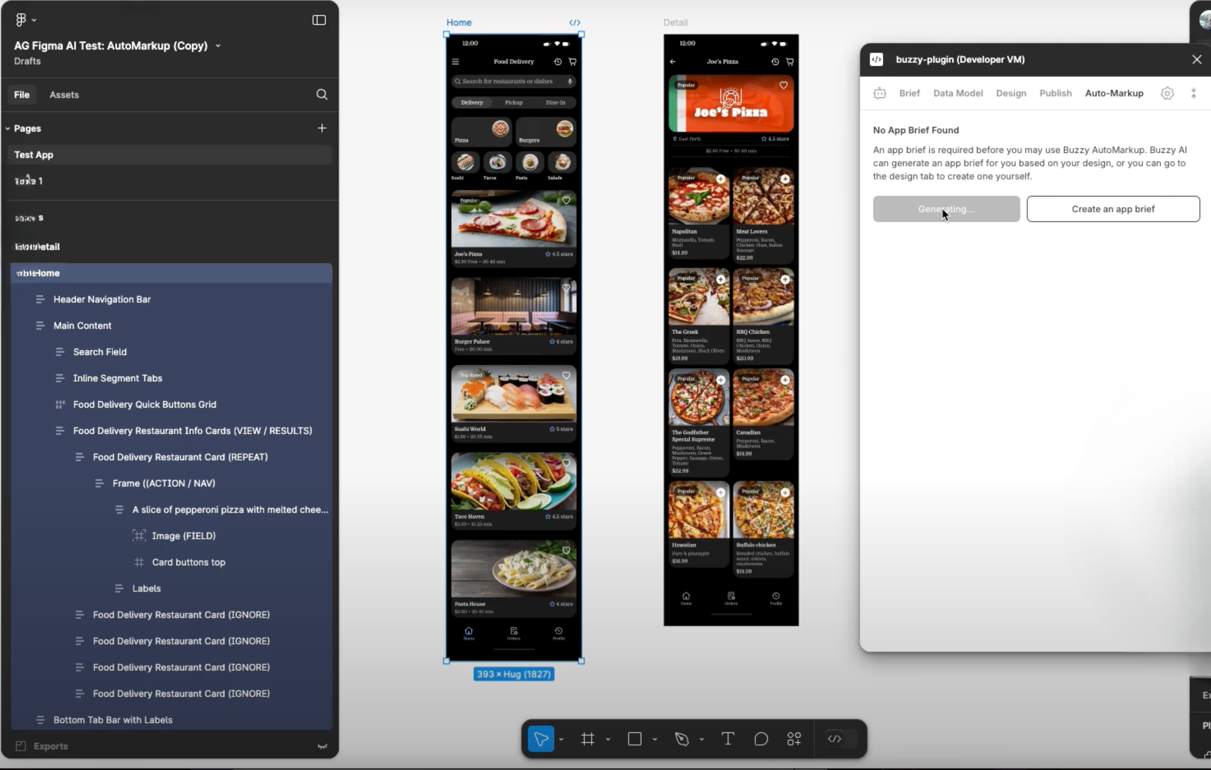The image size is (1211, 770).
Task: Close the buzzy-plugin window
Action: pos(1197,60)
